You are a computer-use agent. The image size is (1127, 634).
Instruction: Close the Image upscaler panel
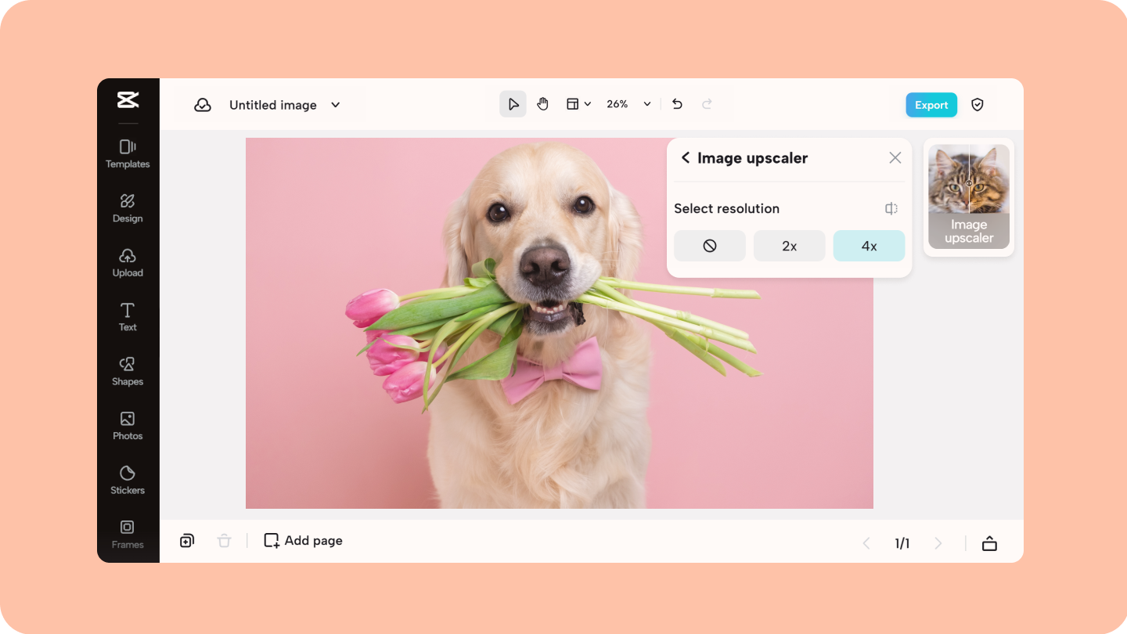(895, 158)
